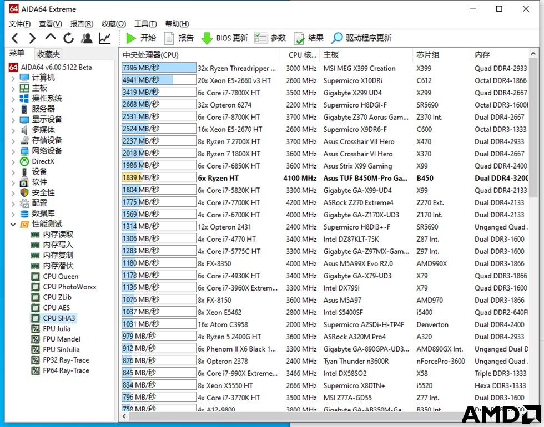Click the 7396 MB/秒 result bar

tap(159, 68)
